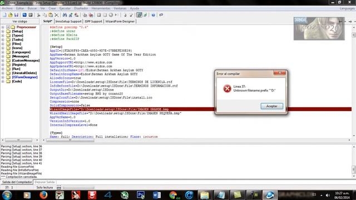
Task: Open Microsoft Word from the taskbar
Action: point(157,195)
